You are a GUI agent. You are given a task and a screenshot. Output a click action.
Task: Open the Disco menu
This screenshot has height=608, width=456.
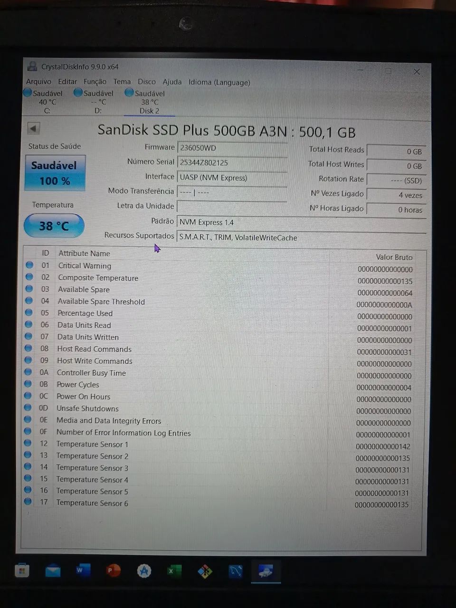(x=147, y=82)
